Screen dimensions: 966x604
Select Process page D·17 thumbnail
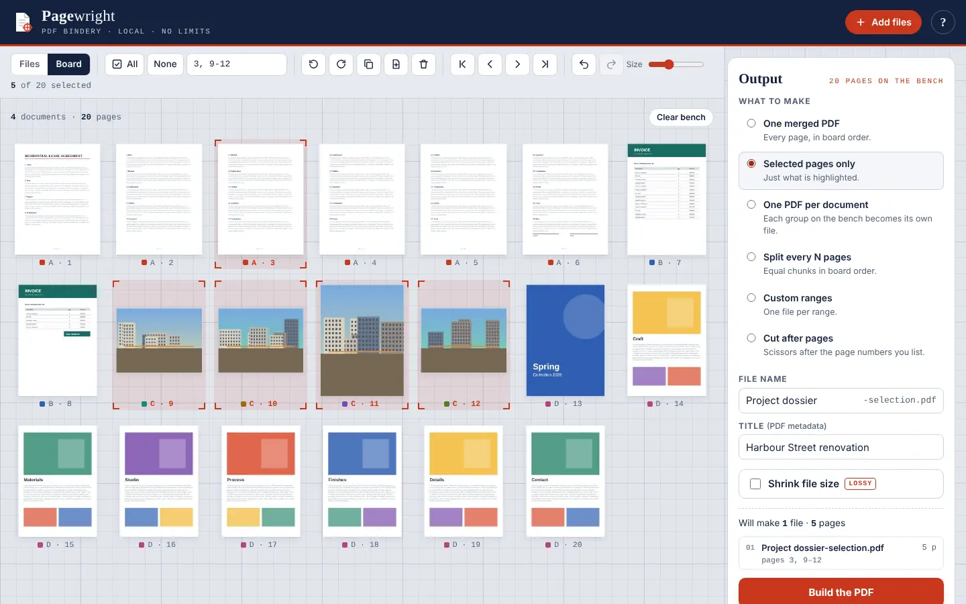(261, 481)
